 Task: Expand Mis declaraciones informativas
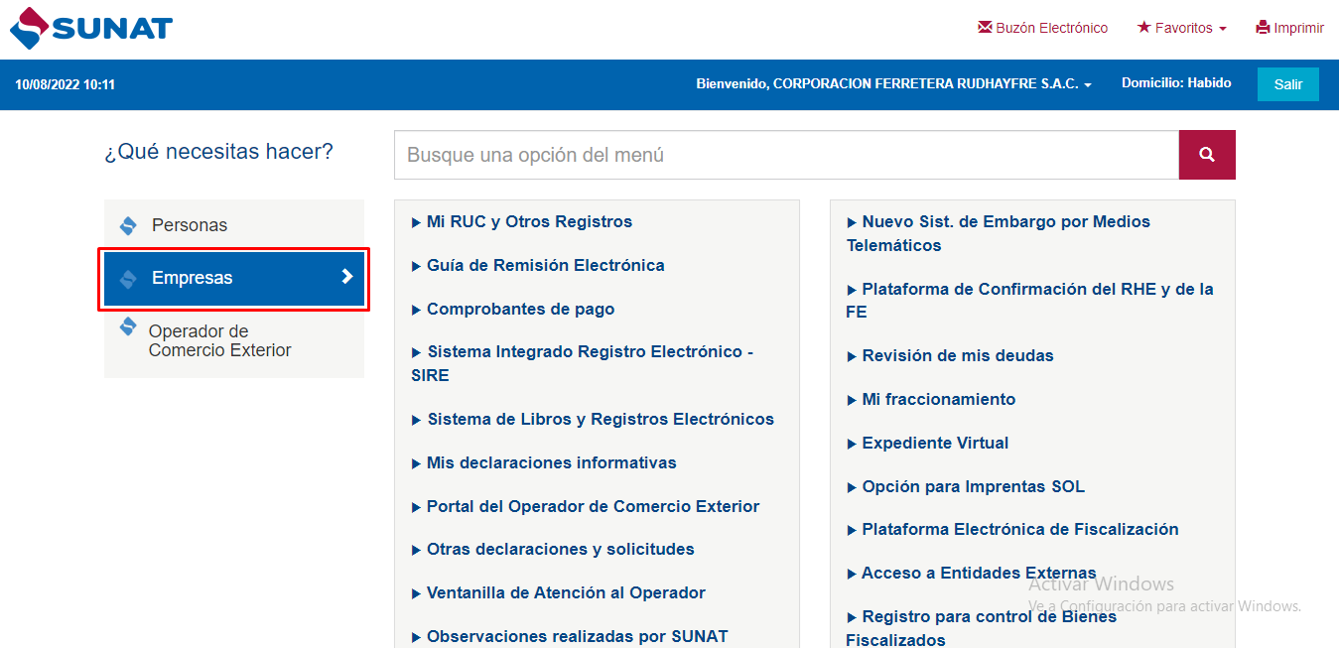[544, 463]
